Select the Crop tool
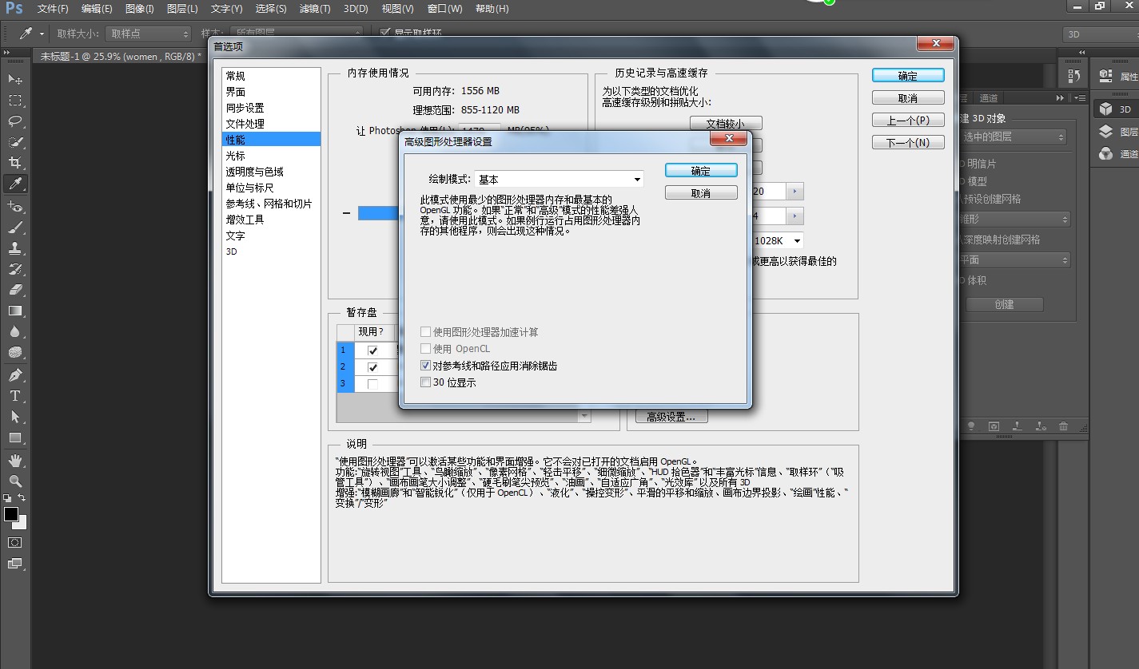The width and height of the screenshot is (1139, 669). (x=15, y=163)
